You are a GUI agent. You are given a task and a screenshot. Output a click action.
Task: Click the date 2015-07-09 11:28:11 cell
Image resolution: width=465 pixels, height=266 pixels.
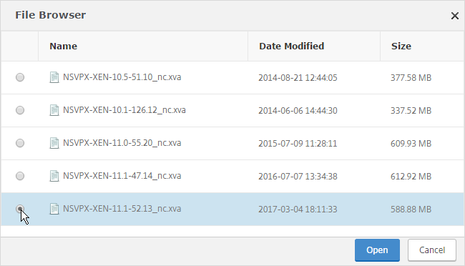coord(298,144)
